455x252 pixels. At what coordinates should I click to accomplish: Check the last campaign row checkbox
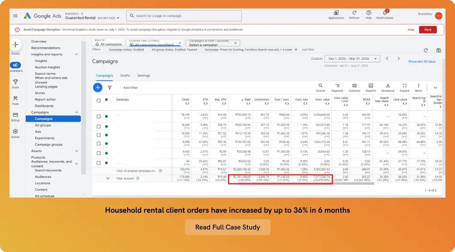(x=98, y=163)
